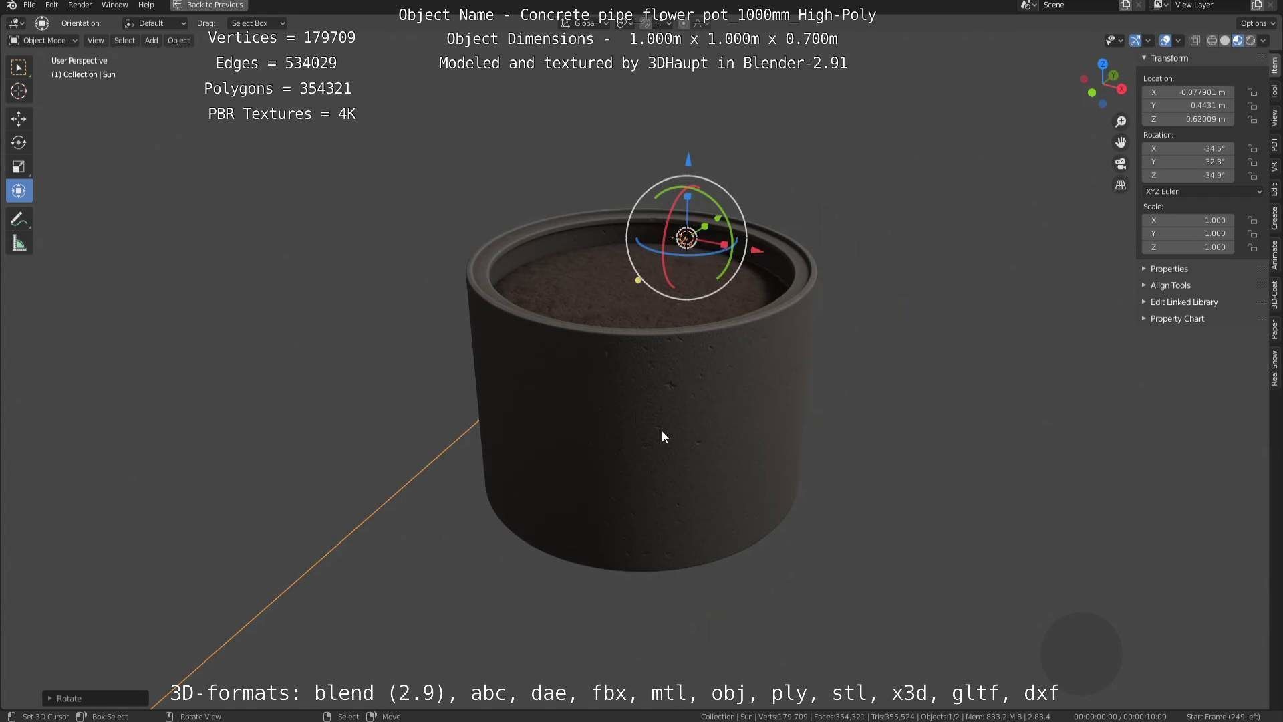Image resolution: width=1283 pixels, height=722 pixels.
Task: Expand the Property Chart panel
Action: click(1177, 319)
